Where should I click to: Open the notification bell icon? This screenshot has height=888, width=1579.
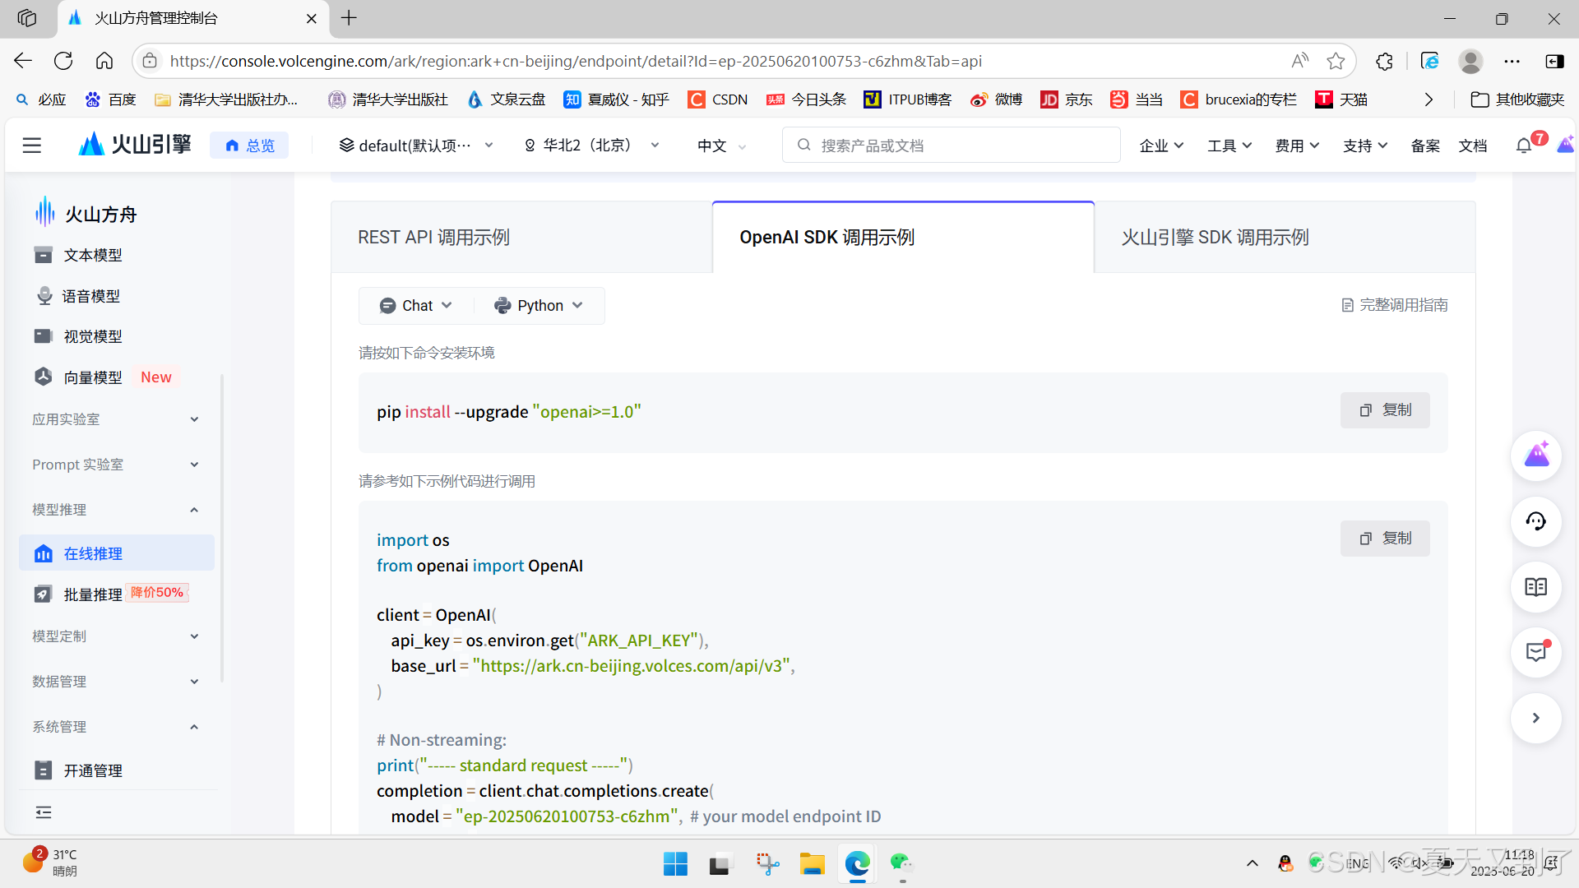point(1524,146)
